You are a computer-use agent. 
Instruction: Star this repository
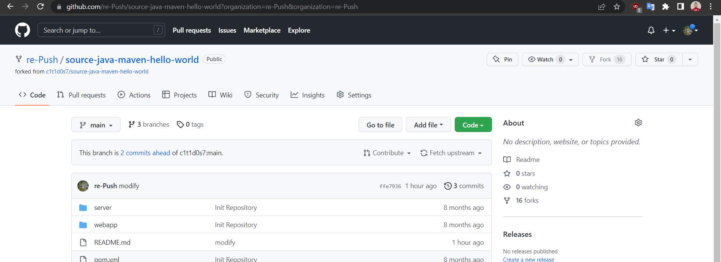[659, 59]
